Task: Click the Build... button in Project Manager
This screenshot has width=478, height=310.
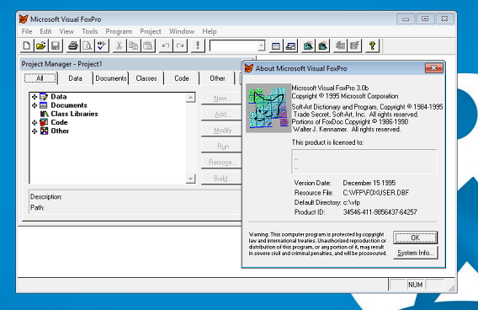Action: [222, 179]
